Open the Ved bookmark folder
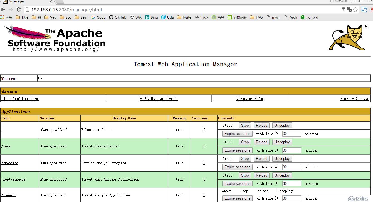This screenshot has height=202, width=373. 50,17
